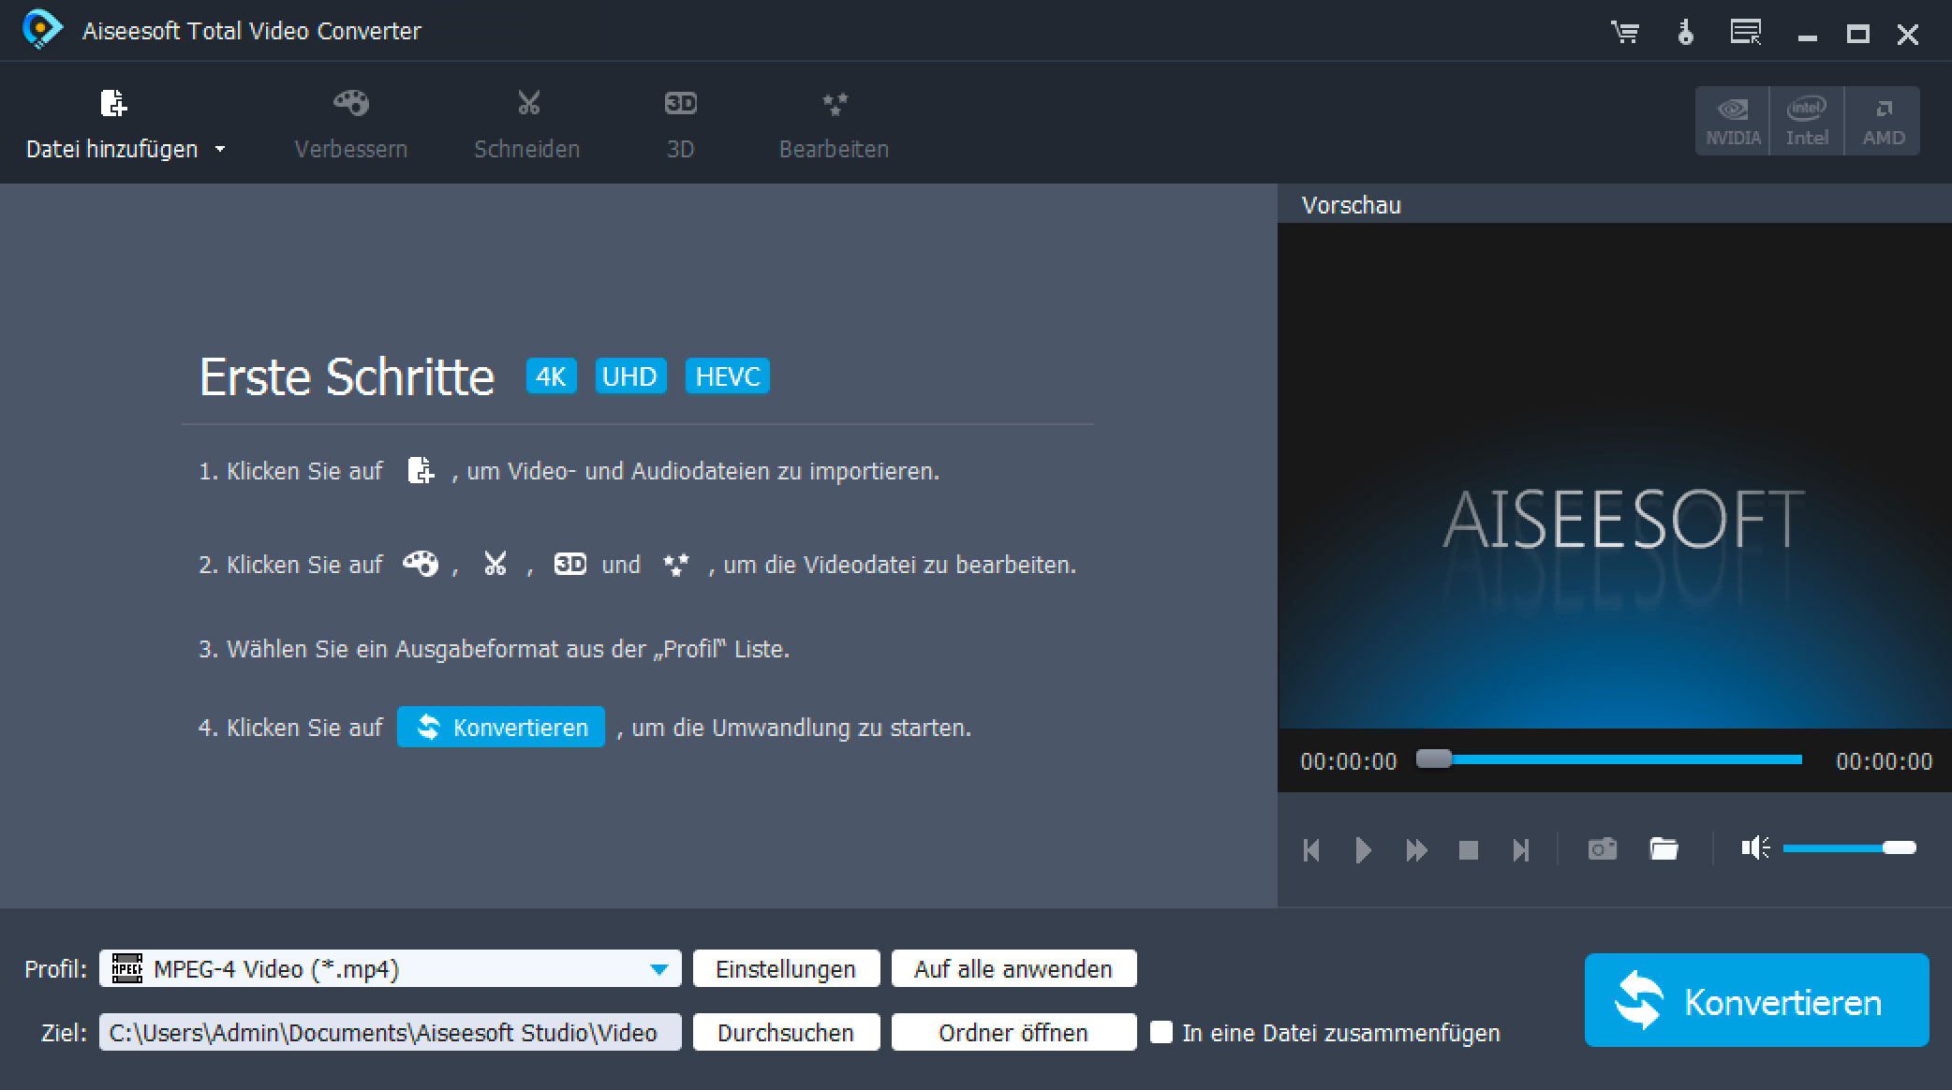
Task: Start conversion with large Konvertieren button
Action: (x=1756, y=1000)
